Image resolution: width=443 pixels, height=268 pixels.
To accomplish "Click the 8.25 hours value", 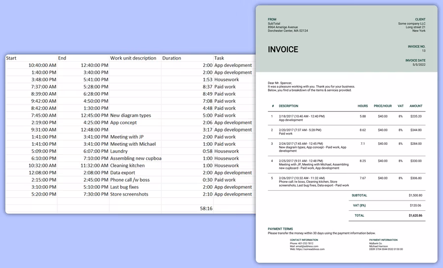I will coord(363,161).
